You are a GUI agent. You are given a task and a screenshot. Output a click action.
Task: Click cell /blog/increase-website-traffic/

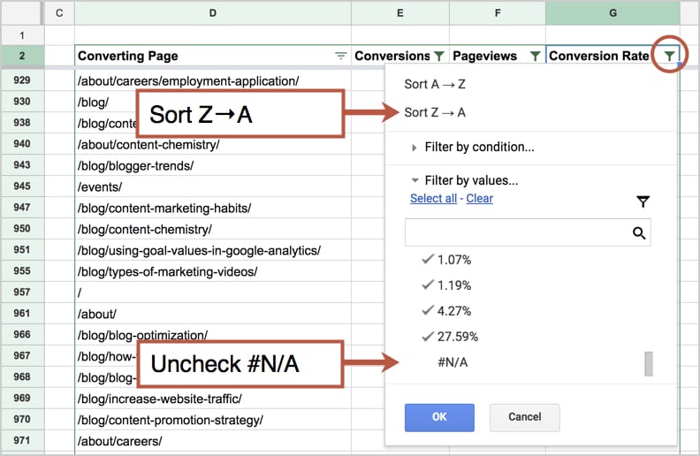[213, 399]
